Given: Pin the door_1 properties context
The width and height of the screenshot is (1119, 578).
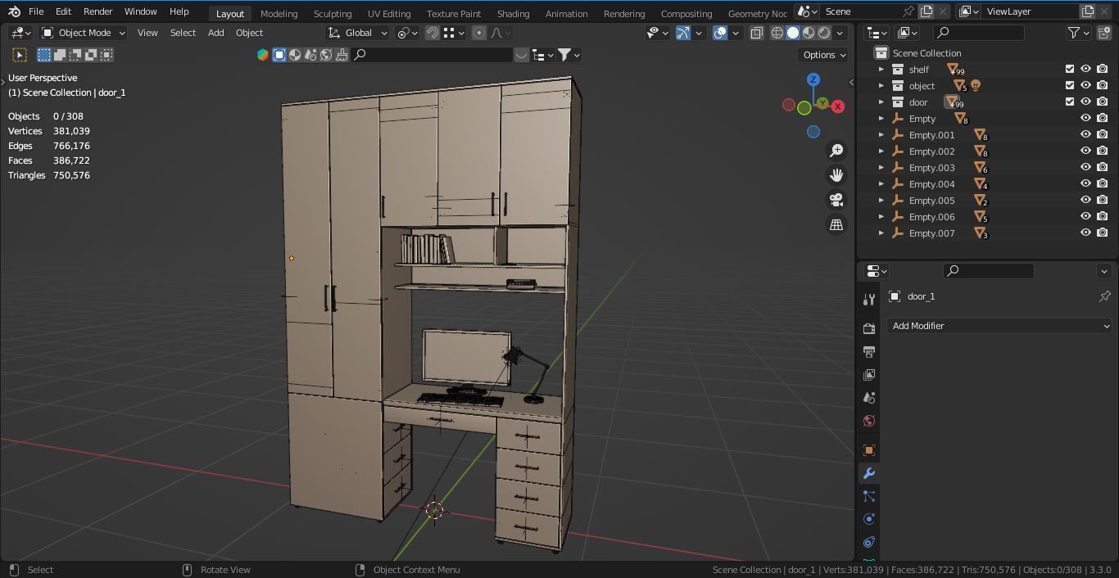Looking at the screenshot, I should tap(1104, 296).
